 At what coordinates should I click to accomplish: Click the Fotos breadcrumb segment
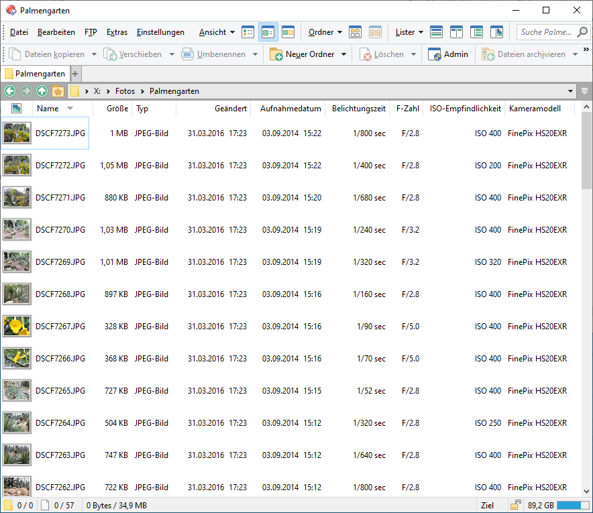click(125, 91)
